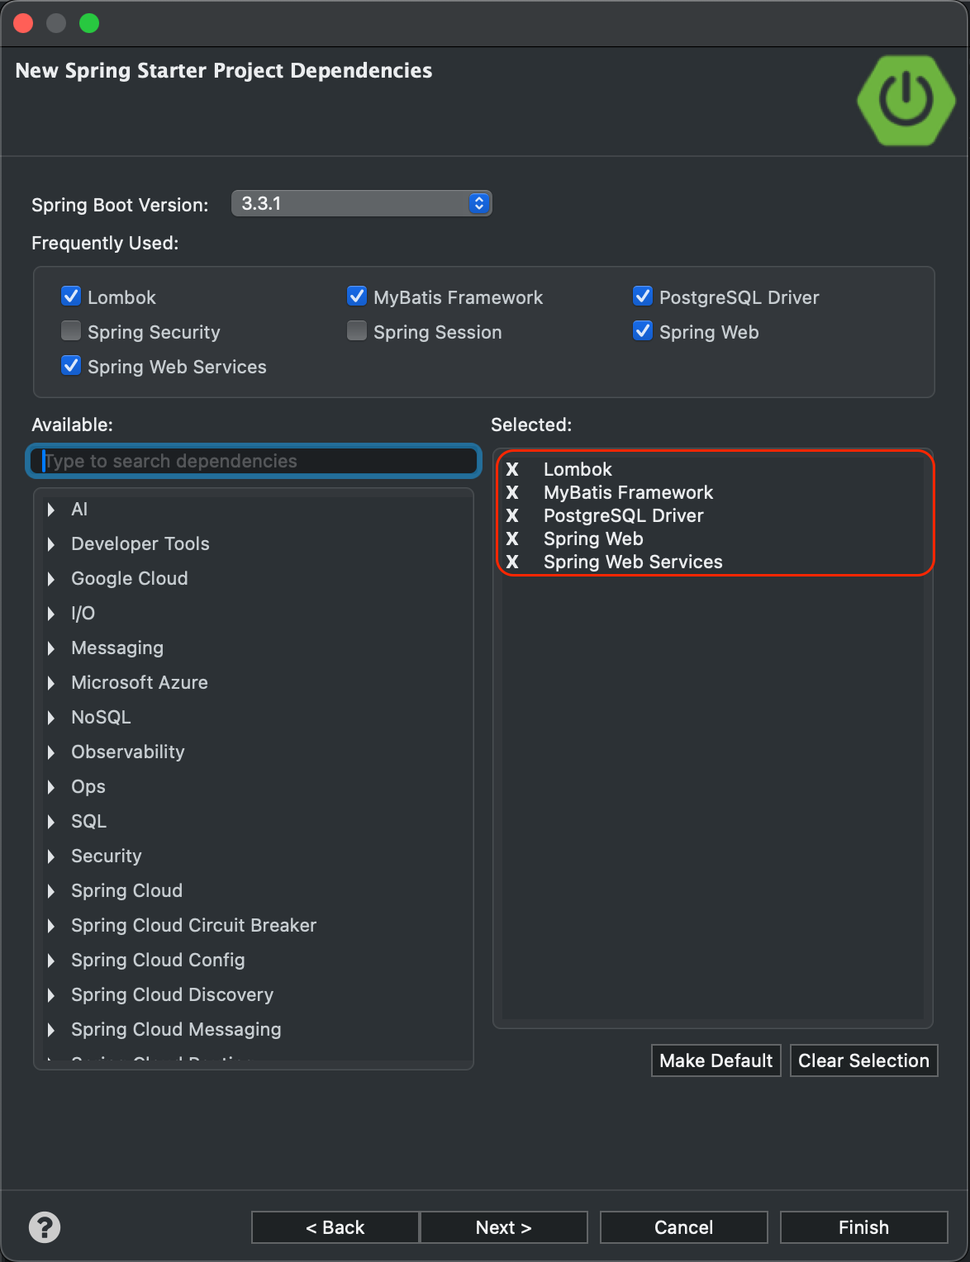Select Spring Web in Selected list
The image size is (970, 1262).
pyautogui.click(x=593, y=538)
